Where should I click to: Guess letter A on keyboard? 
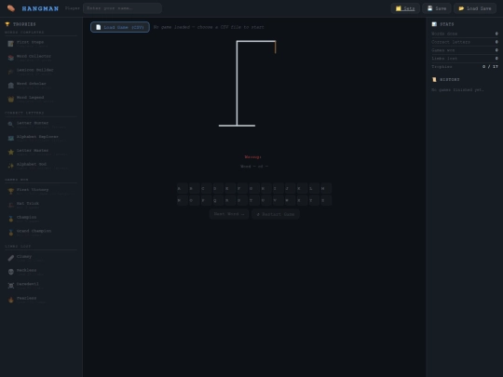(x=183, y=188)
